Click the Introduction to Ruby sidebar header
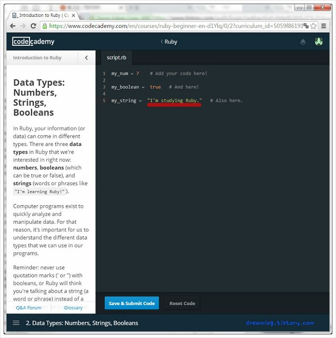336x338 pixels. tap(37, 58)
